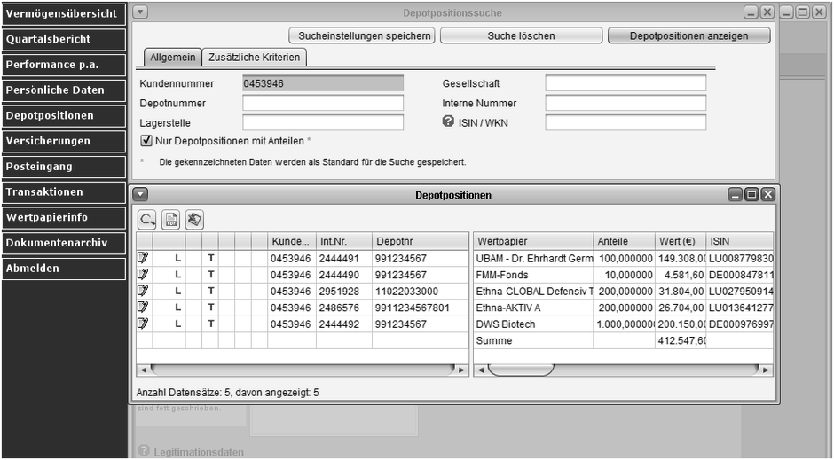Image resolution: width=834 pixels, height=460 pixels.
Task: Save search settings with Sucheinstellungen speichern
Action: point(361,36)
